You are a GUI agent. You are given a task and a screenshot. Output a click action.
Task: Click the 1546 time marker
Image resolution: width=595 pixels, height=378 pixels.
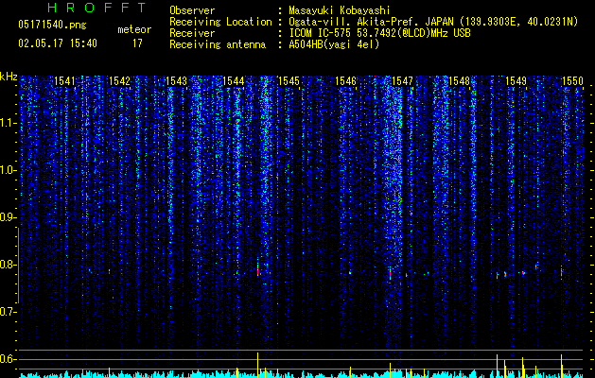[345, 81]
